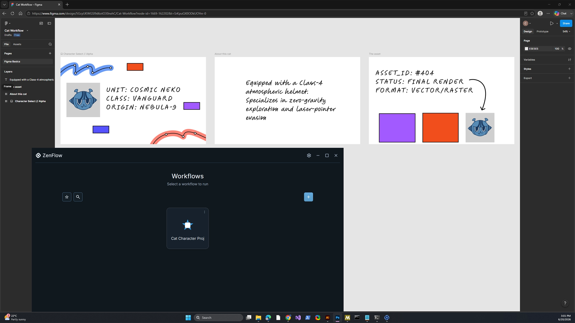
Task: Open options menu on Cat Character Proj card
Action: click(204, 212)
